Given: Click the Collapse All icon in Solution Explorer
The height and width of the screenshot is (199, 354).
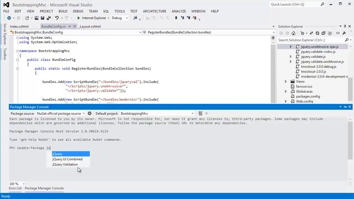Looking at the screenshot, I should coord(324,33).
